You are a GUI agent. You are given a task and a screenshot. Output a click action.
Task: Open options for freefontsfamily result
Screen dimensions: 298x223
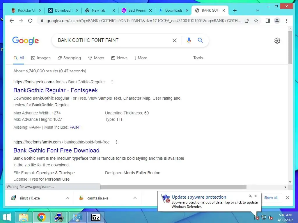click(x=117, y=142)
